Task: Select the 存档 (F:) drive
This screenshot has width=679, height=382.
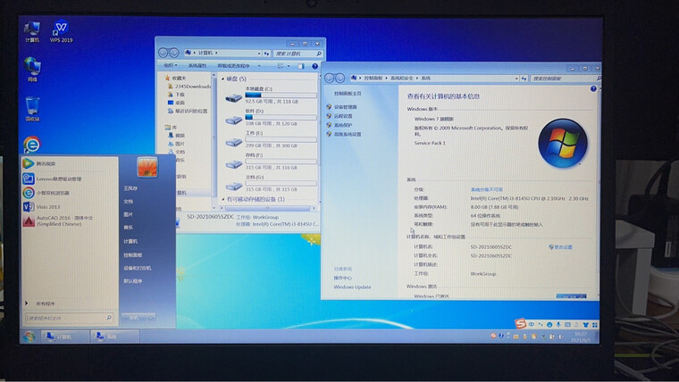Action: click(271, 162)
